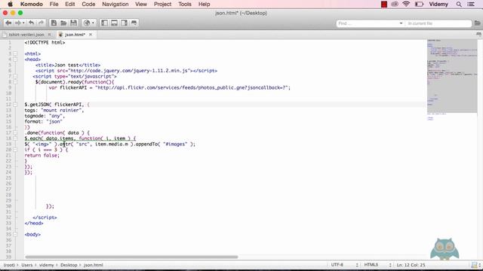This screenshot has height=271, width=483.
Task: Open the File menu
Action: [x=54, y=5]
